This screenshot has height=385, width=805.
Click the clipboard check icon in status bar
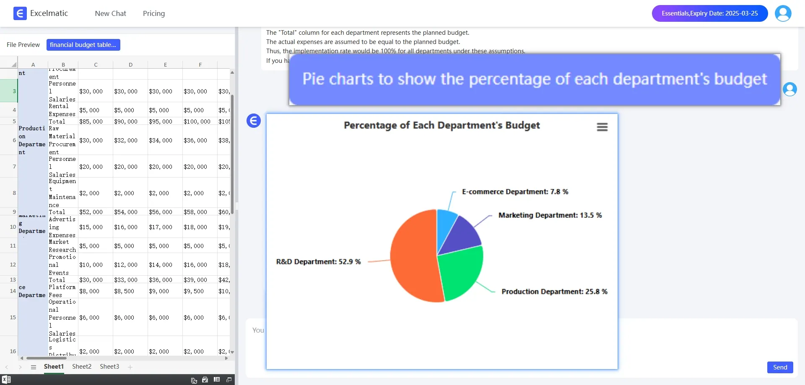205,380
